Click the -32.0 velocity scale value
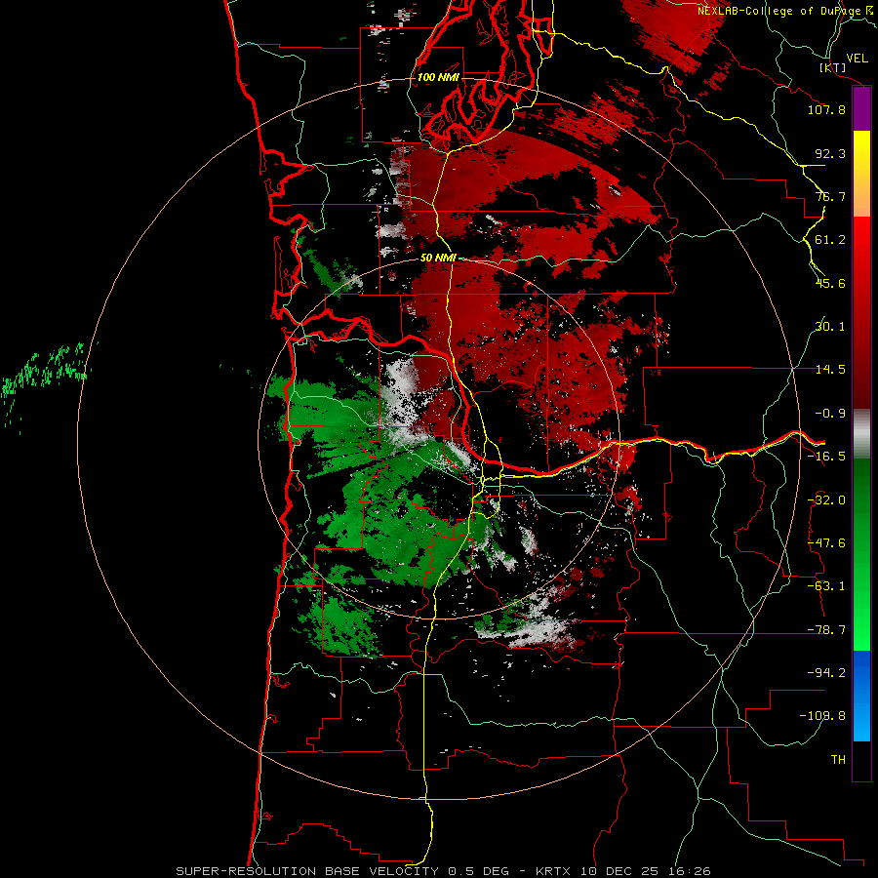Screen dimensions: 878x878 (x=826, y=500)
